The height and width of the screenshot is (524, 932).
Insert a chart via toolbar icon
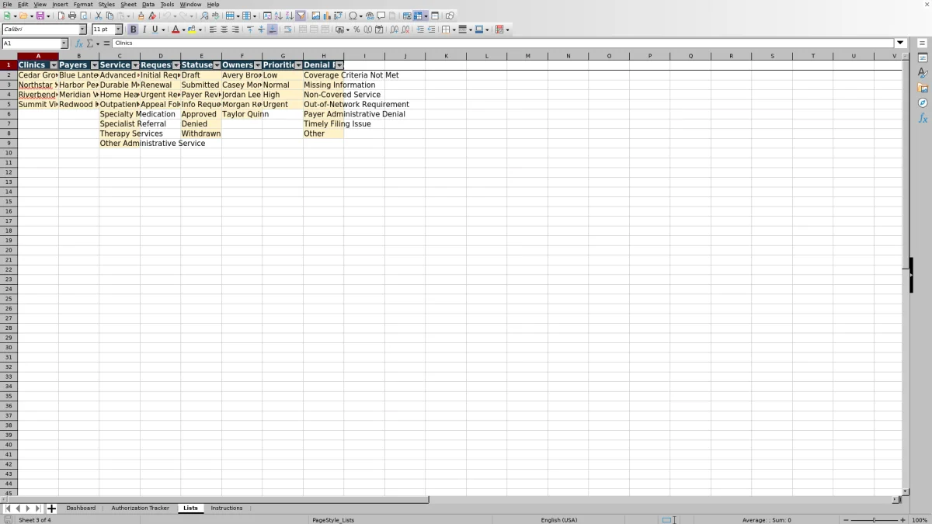tap(327, 16)
